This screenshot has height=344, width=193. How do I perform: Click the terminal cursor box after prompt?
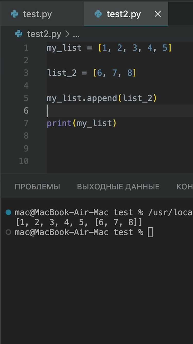(x=151, y=232)
